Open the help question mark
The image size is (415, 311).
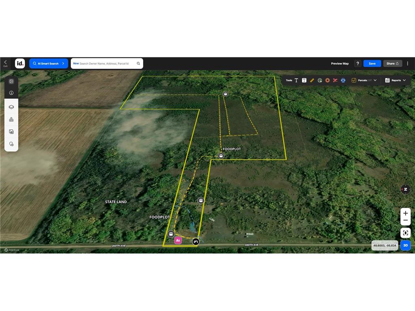coord(357,64)
